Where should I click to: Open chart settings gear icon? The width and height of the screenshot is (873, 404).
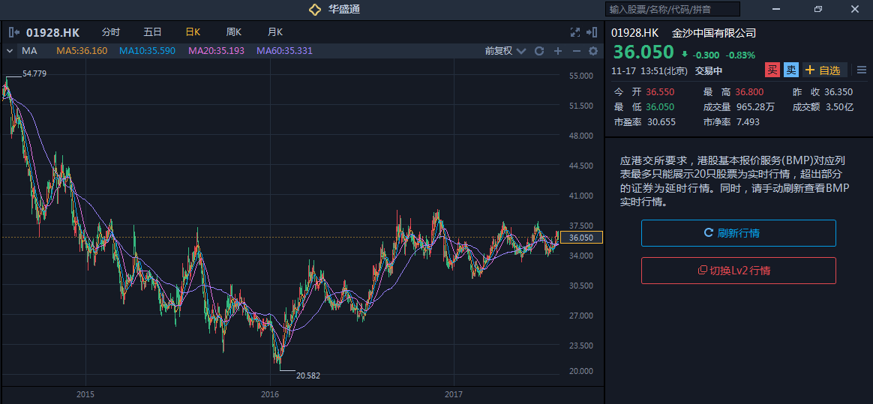[593, 51]
